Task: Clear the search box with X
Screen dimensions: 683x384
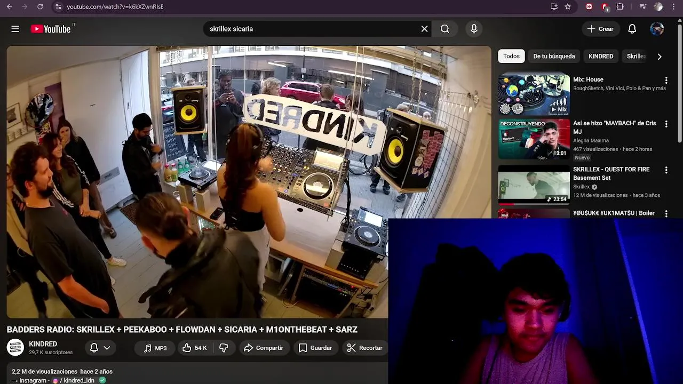Action: [x=425, y=29]
